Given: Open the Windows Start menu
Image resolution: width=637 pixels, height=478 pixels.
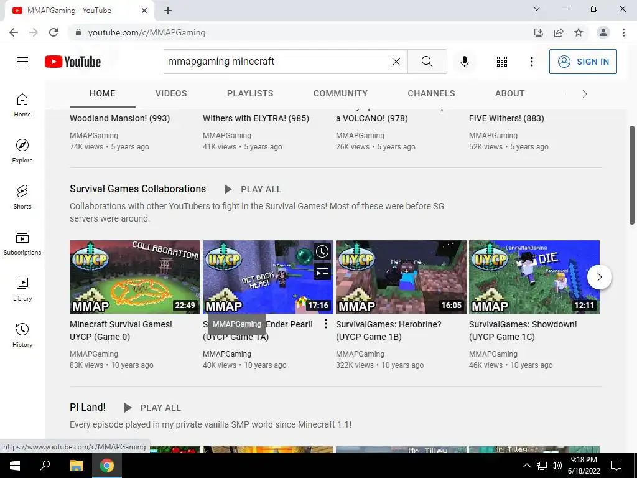Looking at the screenshot, I should [x=15, y=466].
